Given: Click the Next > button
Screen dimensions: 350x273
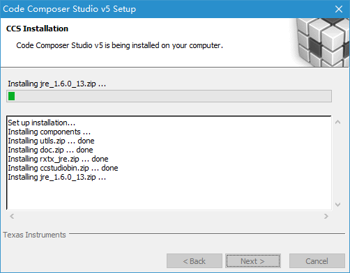Looking at the screenshot, I should (253, 261).
